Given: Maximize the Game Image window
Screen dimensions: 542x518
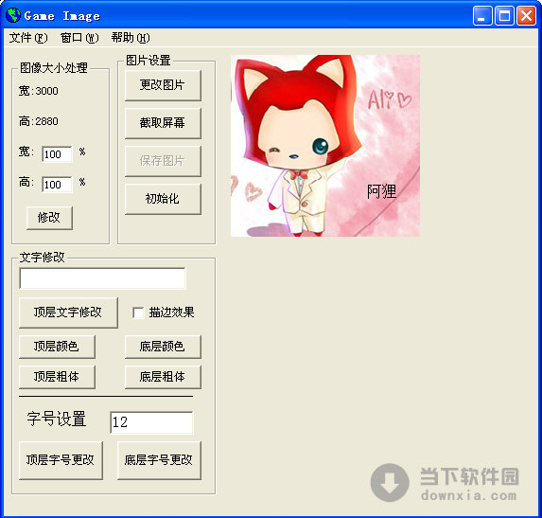Looking at the screenshot, I should coord(504,15).
